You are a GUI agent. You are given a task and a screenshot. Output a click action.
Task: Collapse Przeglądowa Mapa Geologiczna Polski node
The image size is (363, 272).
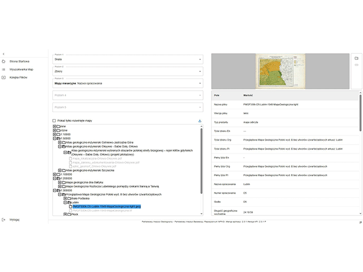60,194
